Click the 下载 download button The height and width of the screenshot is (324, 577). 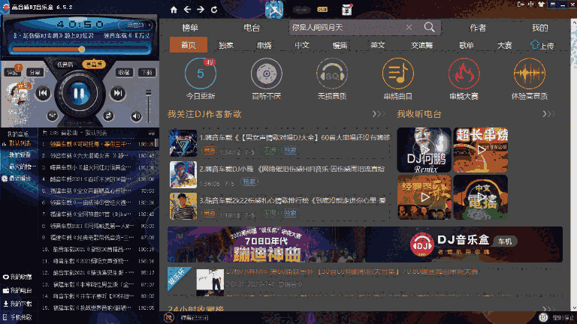(147, 72)
